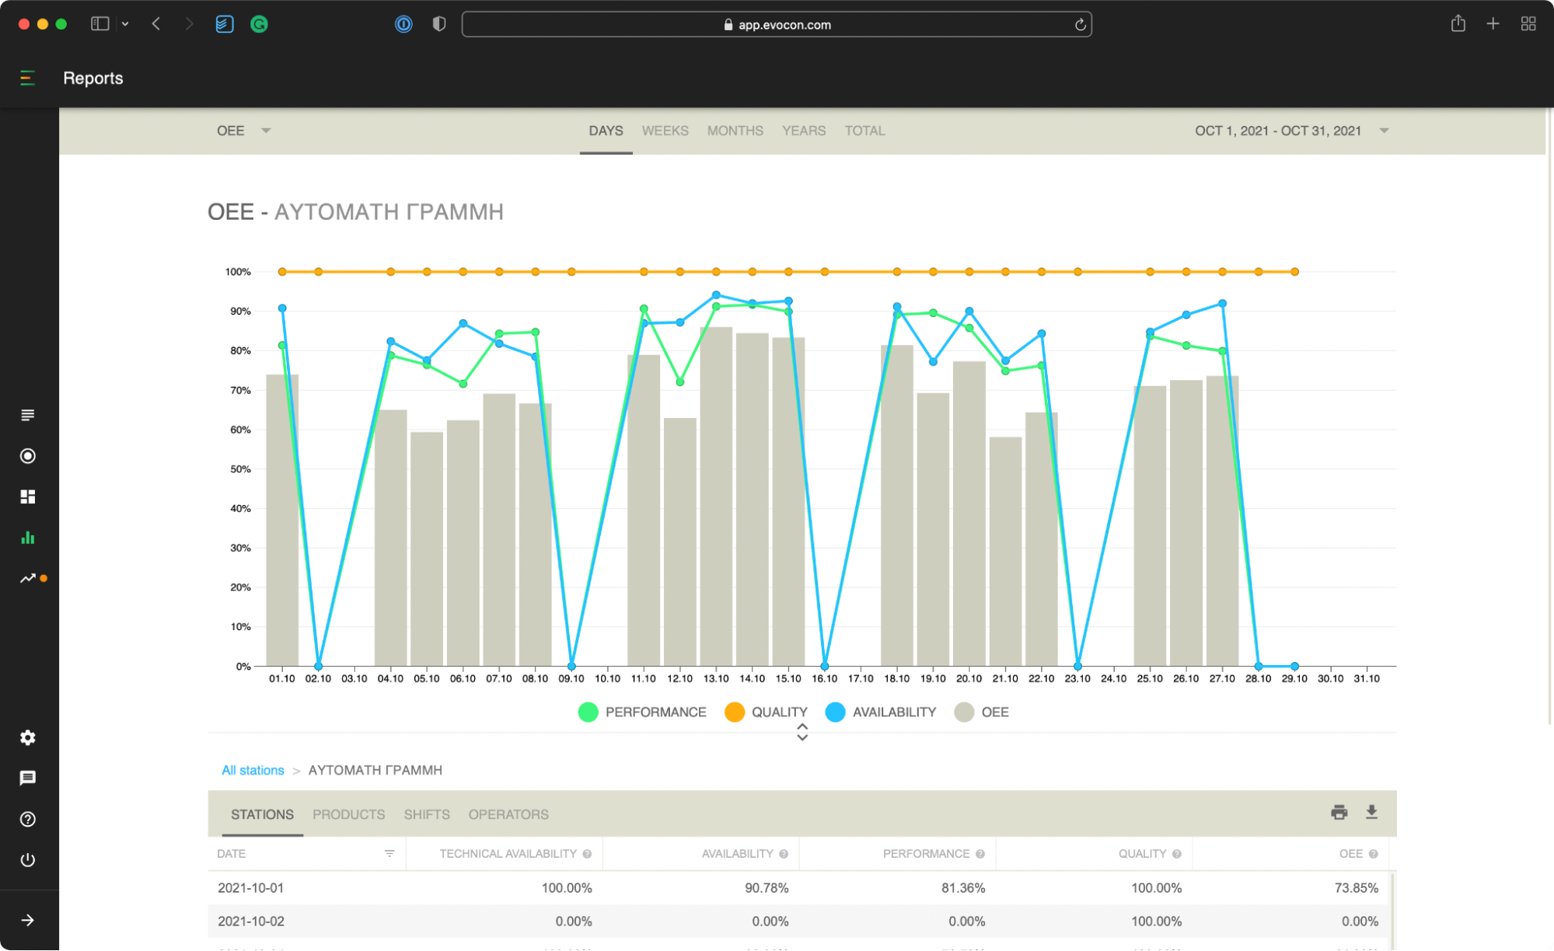The image size is (1554, 951).
Task: Download the report table
Action: coord(1371,812)
